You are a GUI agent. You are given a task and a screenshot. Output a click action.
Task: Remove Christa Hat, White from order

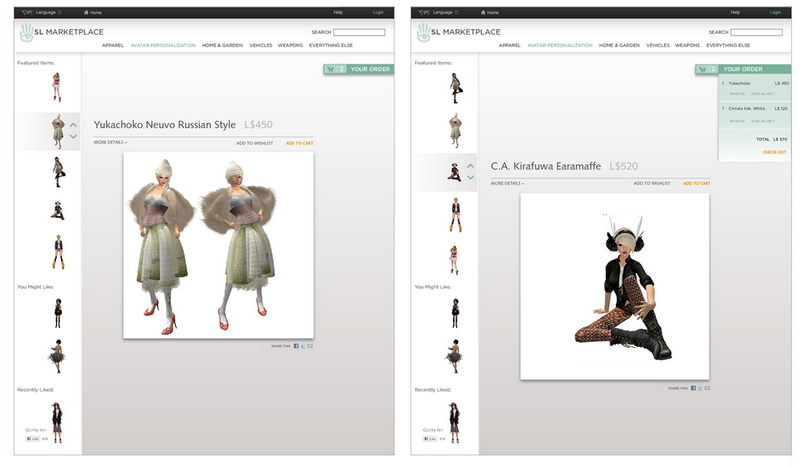coord(737,121)
